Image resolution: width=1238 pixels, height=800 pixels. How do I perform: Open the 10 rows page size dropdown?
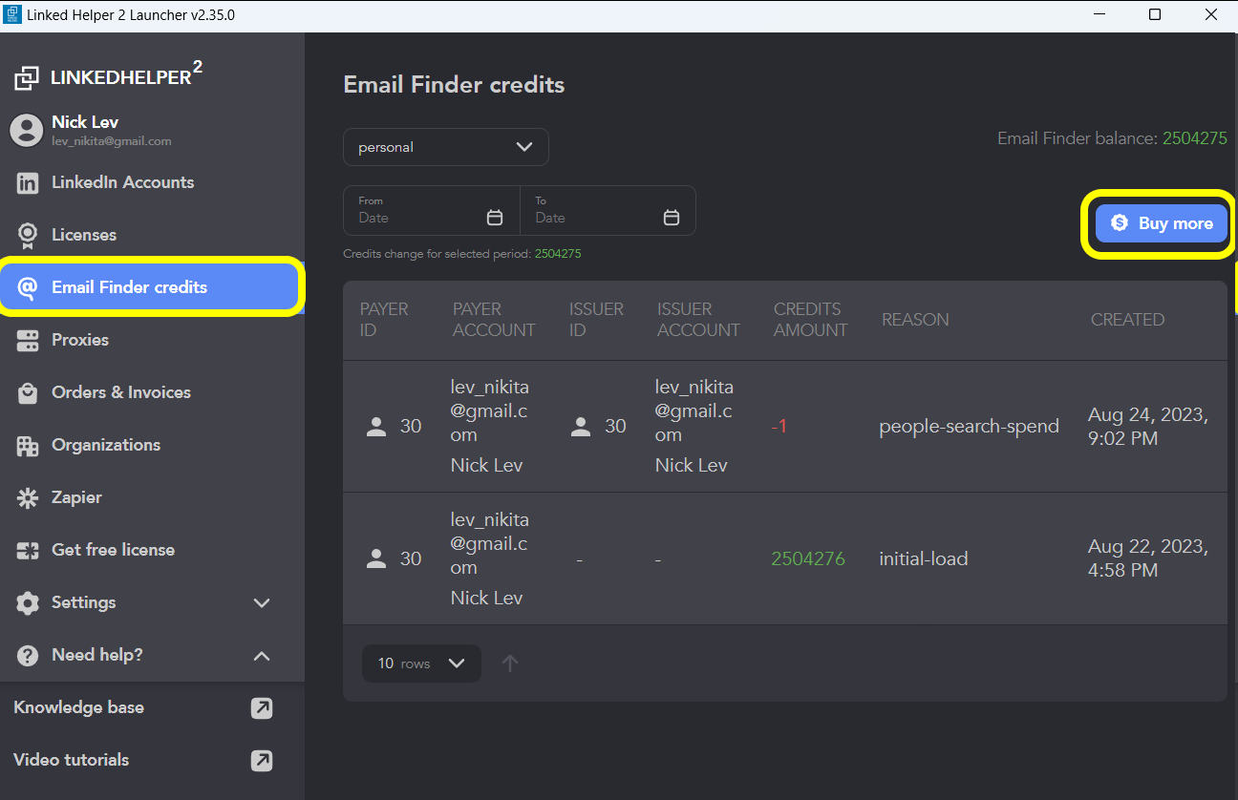[x=421, y=663]
